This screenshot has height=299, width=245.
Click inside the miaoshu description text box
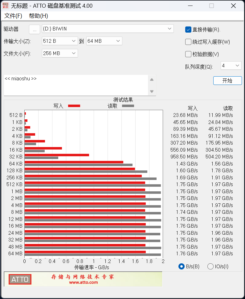click(x=76, y=85)
